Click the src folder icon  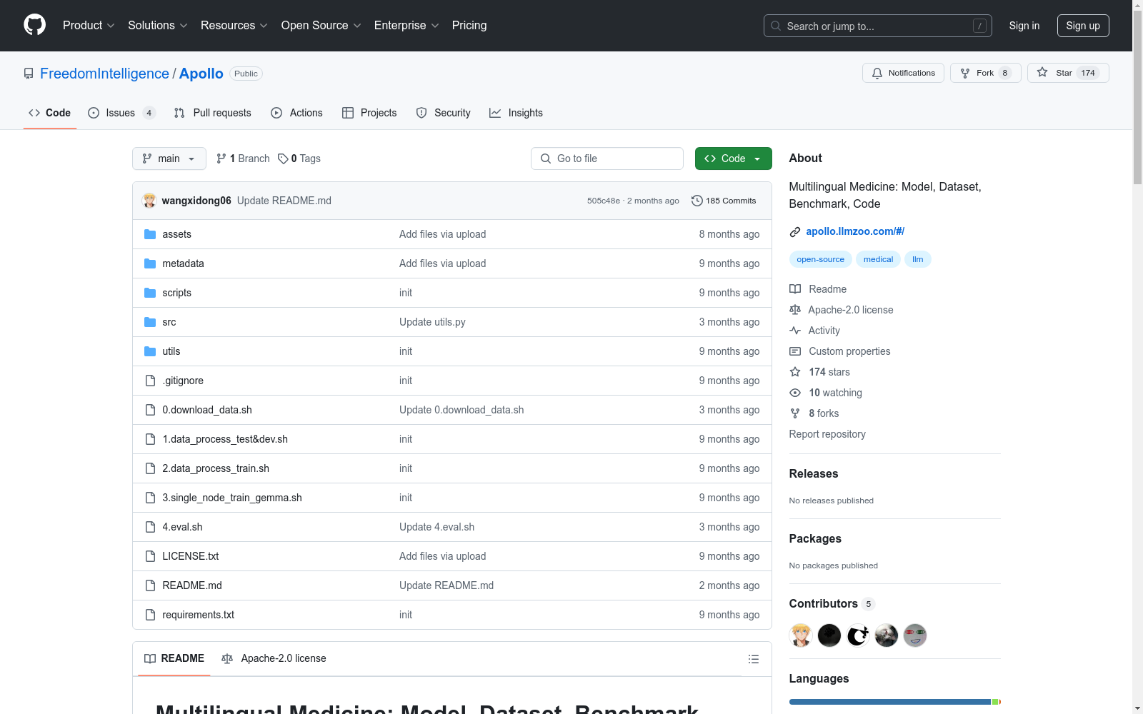pos(150,322)
